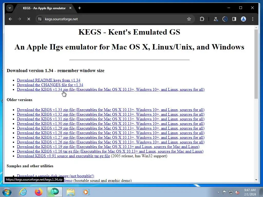
Task: Open Chrome's three-dot menu
Action: coord(253,19)
